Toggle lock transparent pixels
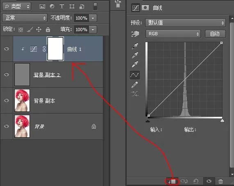The width and height of the screenshot is (234, 186). [20, 29]
